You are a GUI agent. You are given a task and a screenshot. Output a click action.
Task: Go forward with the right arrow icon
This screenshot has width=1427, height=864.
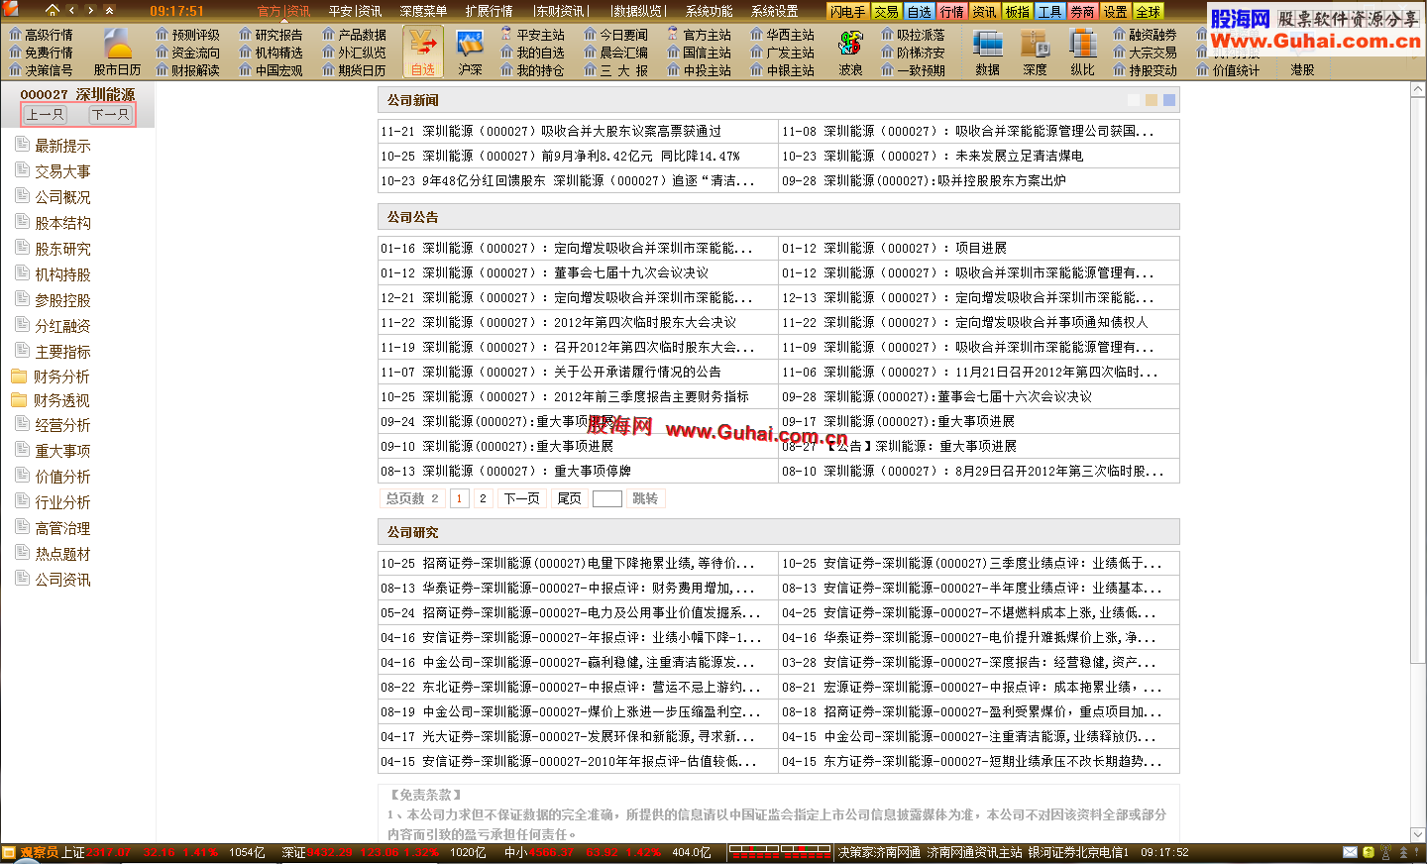tap(90, 10)
